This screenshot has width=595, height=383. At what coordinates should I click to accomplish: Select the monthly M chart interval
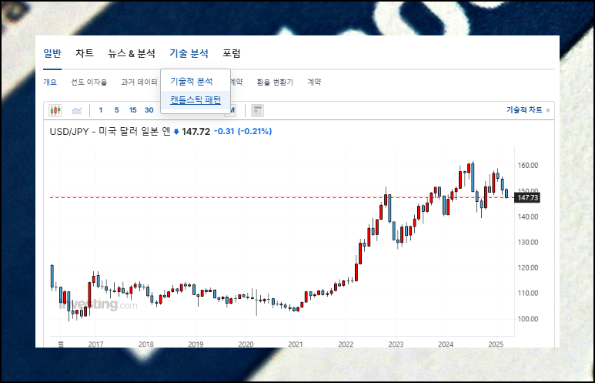[231, 110]
